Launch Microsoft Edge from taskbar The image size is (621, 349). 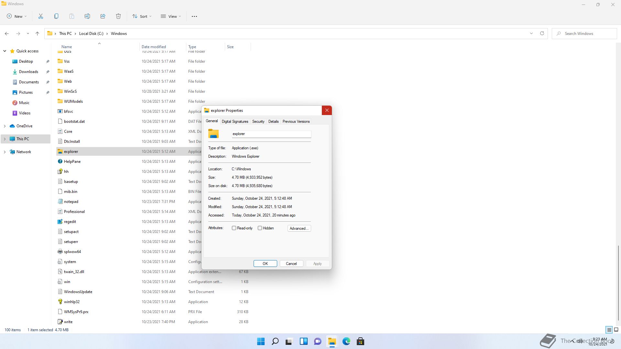pos(346,341)
